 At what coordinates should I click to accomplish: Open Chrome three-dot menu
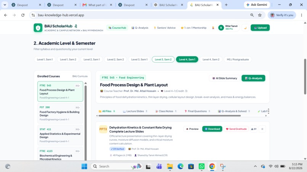(x=302, y=15)
